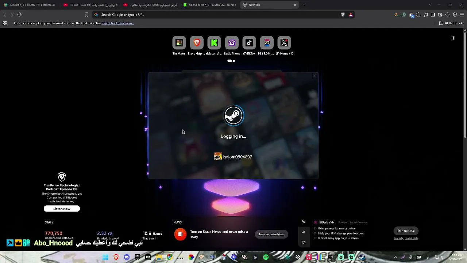This screenshot has height=263, width=467.
Task: Open Spotify from the taskbar
Action: point(266,257)
